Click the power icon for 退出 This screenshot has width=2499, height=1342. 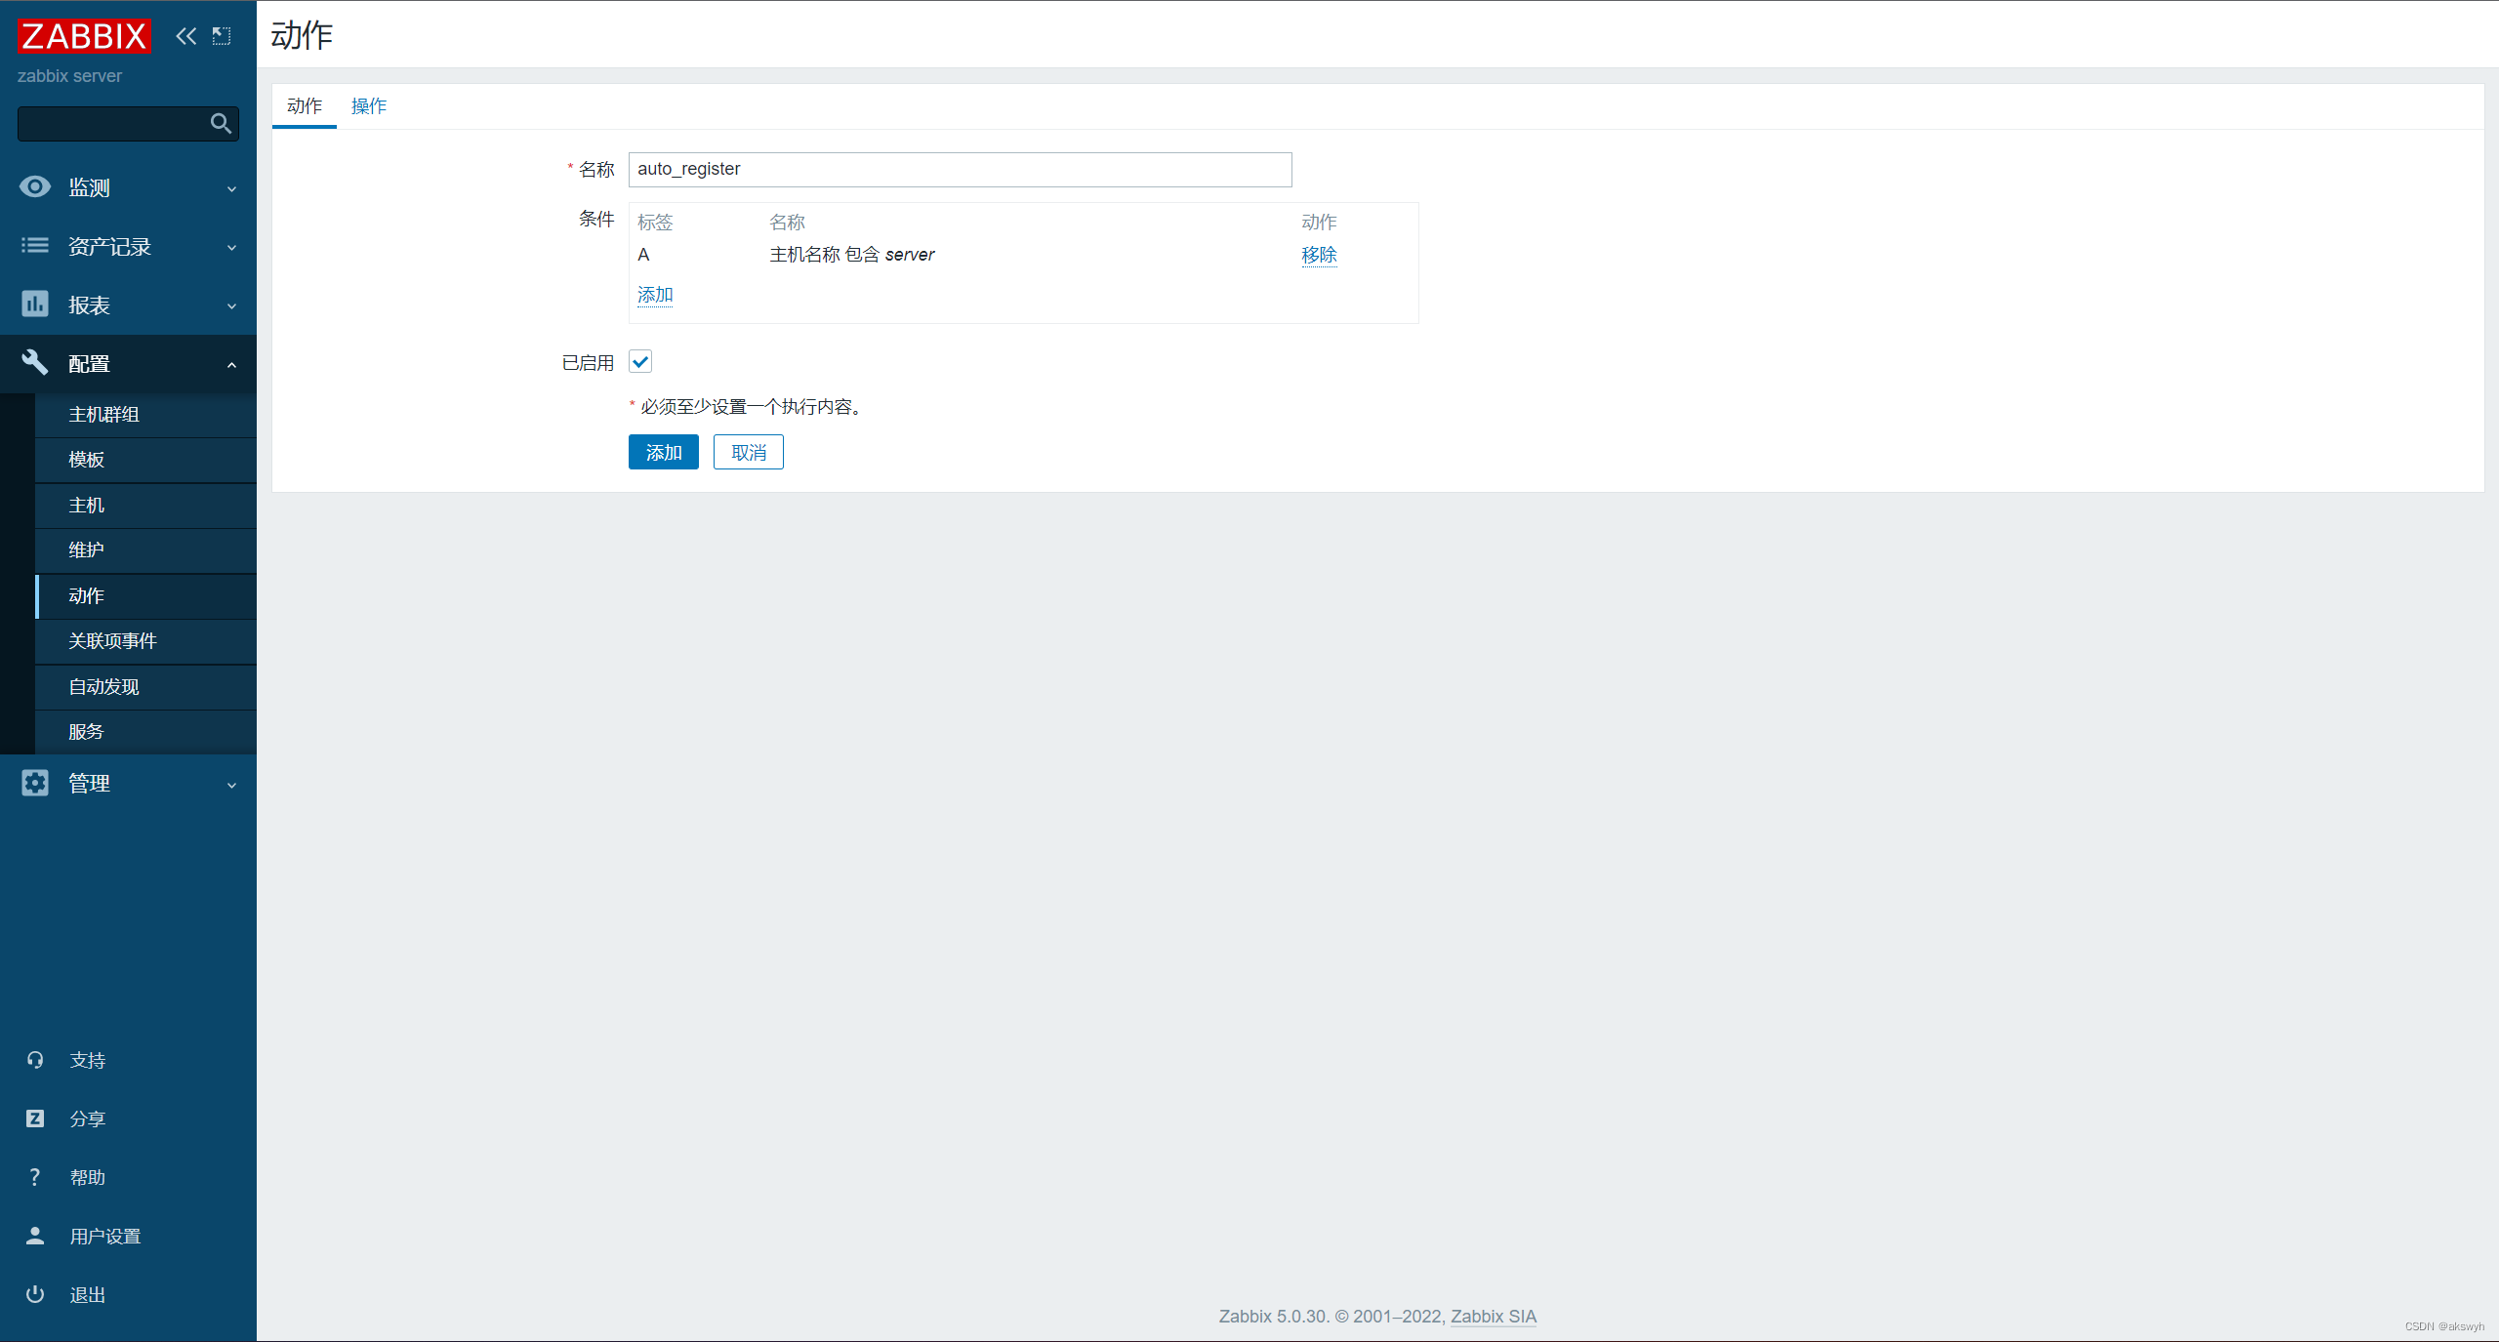click(35, 1294)
